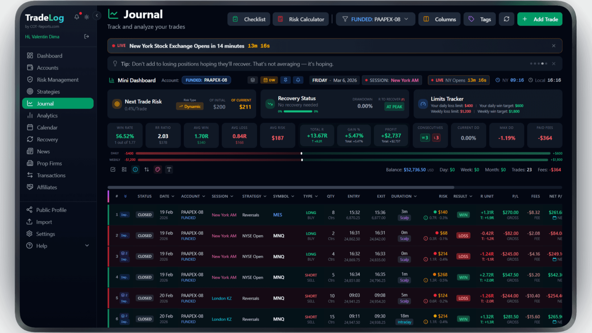
Task: Dismiss the NYSE opening banner
Action: (x=554, y=46)
